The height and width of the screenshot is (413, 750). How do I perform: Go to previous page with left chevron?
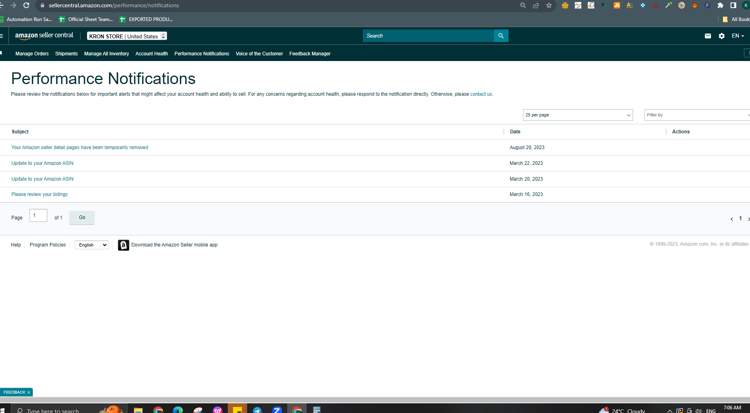(731, 219)
